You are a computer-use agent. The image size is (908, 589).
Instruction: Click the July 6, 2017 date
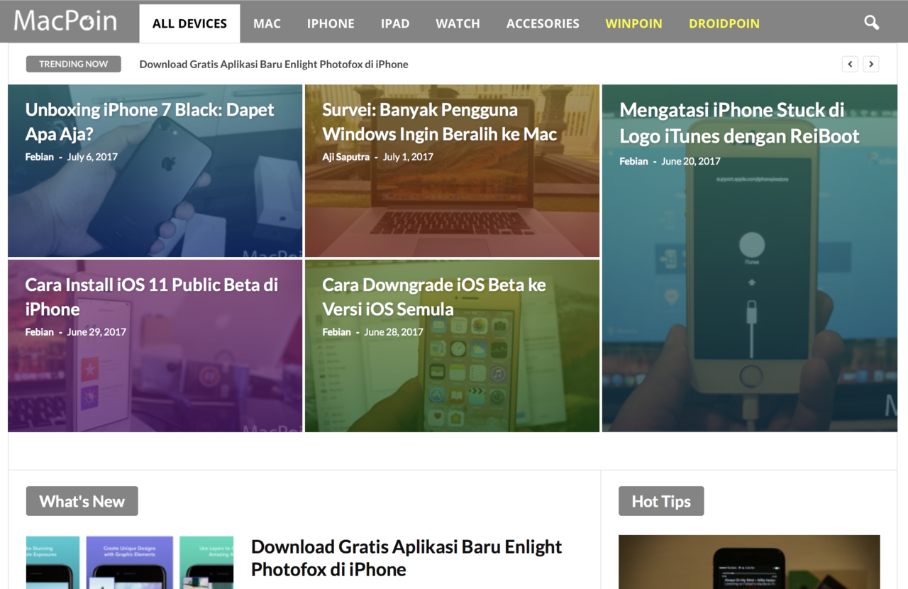point(92,157)
